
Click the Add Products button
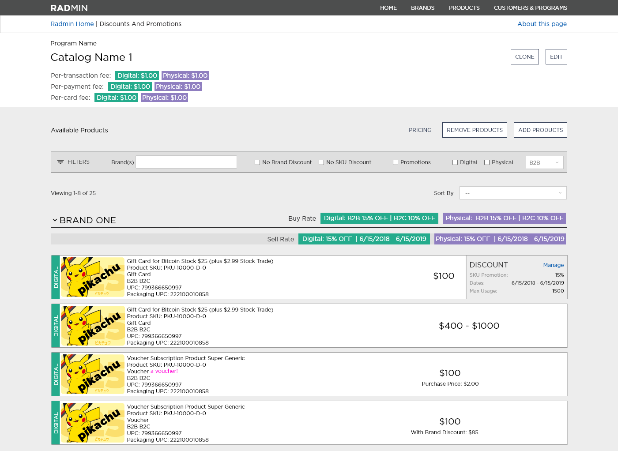[x=540, y=130]
